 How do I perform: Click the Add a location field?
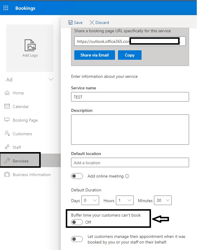[130, 162]
